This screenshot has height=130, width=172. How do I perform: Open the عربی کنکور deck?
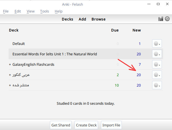[21, 75]
